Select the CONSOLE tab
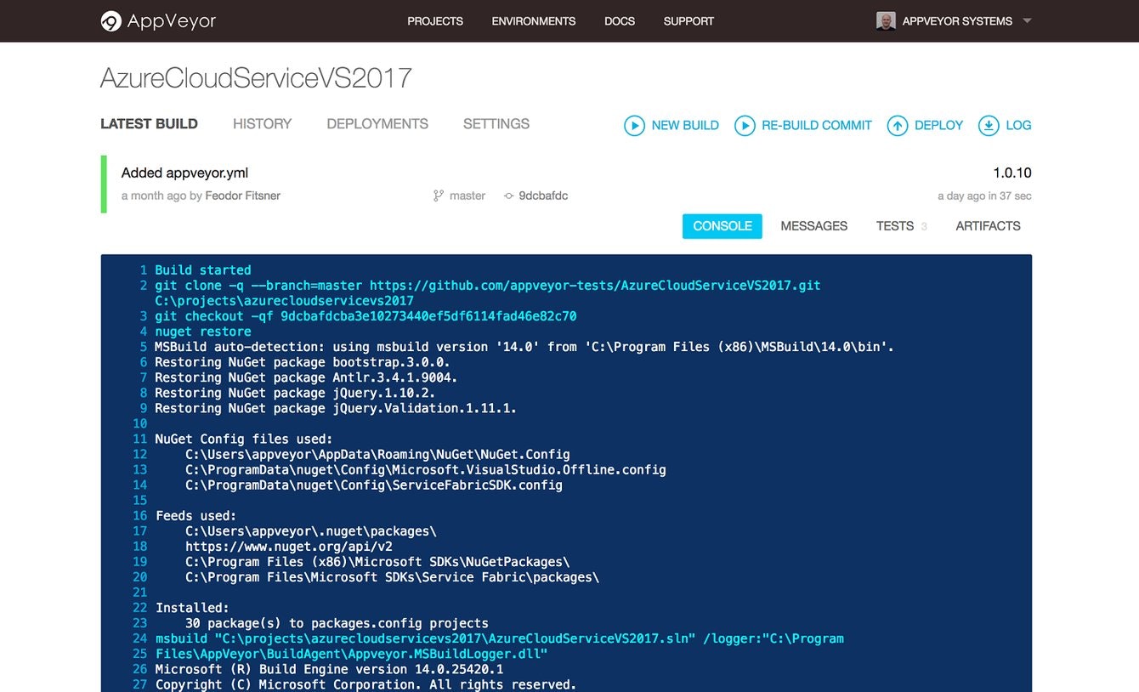The height and width of the screenshot is (692, 1139). [722, 226]
